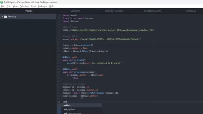
Task: Select the Desktop folder label in tree
Action: [12, 16]
